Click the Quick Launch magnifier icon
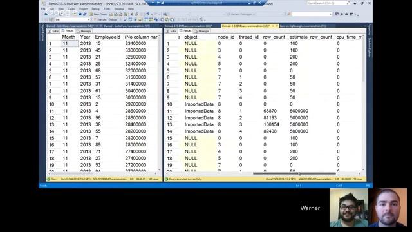 (x=348, y=3)
